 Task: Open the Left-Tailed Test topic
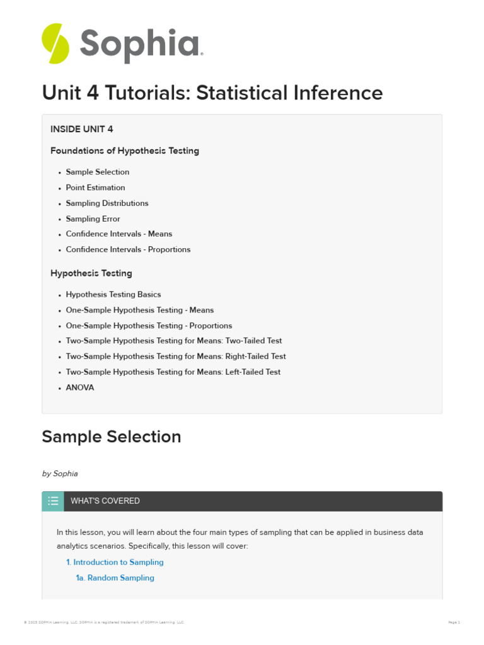[x=173, y=372]
